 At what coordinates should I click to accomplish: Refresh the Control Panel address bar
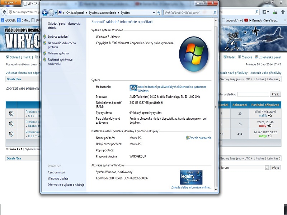click(159, 13)
